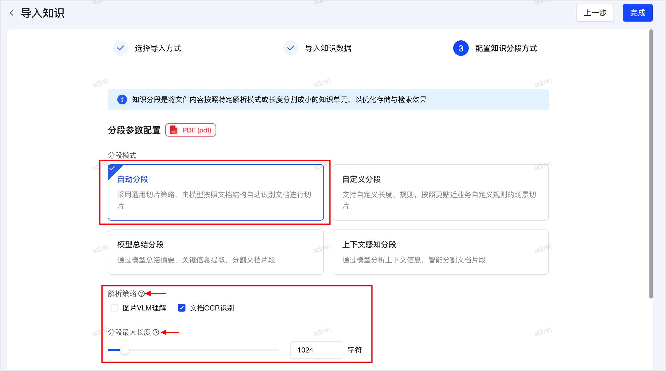The image size is (666, 371).
Task: Click the checkmark step icon for 选择导入方式
Action: [x=120, y=48]
